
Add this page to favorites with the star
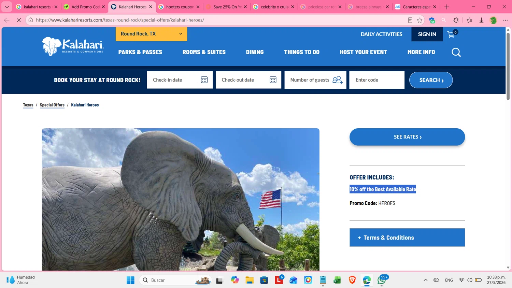point(419,20)
